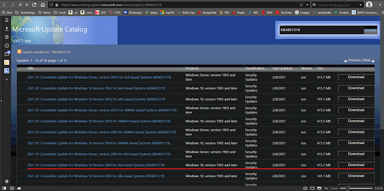Reload the page with the refresh icon
This screenshot has width=384, height=191.
(x=34, y=5)
